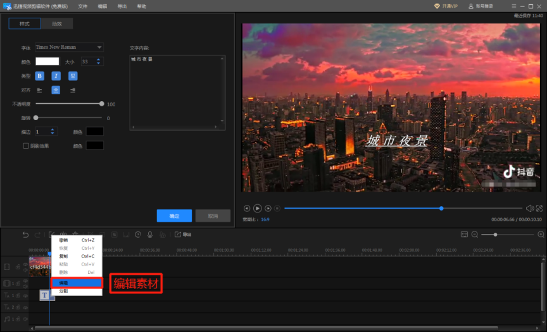Choose 编辑 in the context menu
547x332 pixels.
pyautogui.click(x=77, y=283)
